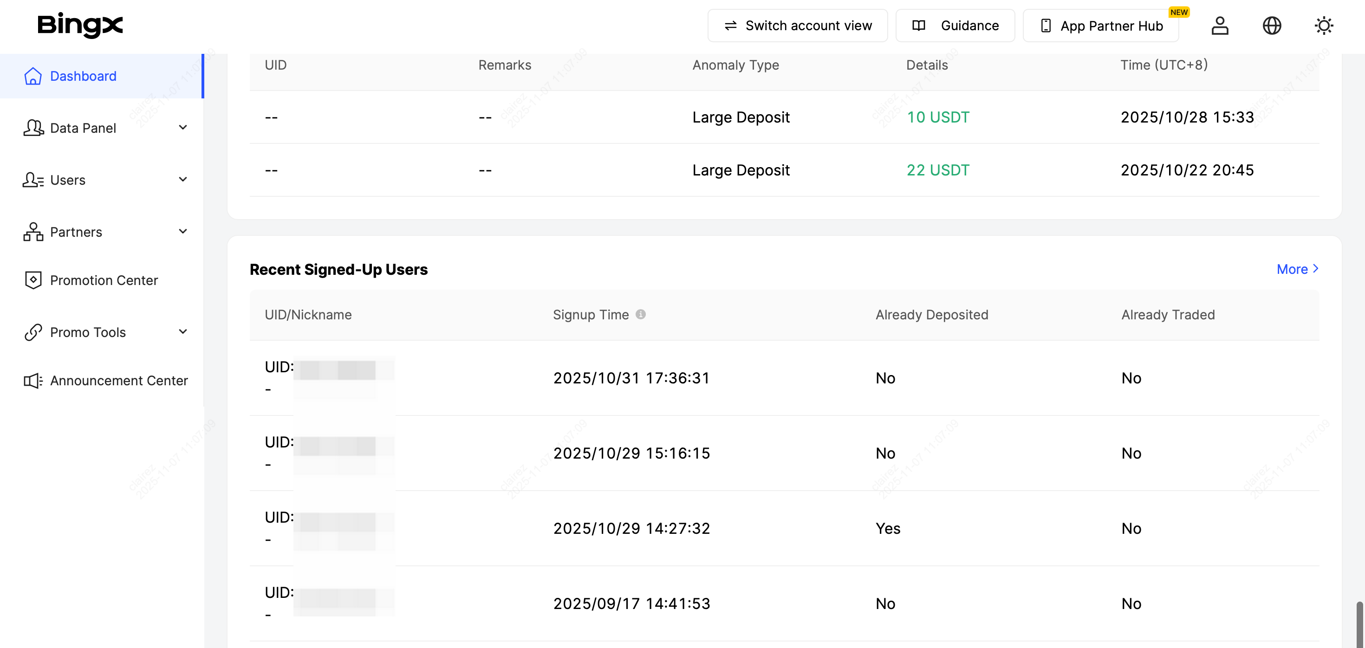Open App Partner Hub
The height and width of the screenshot is (648, 1365).
click(1100, 26)
